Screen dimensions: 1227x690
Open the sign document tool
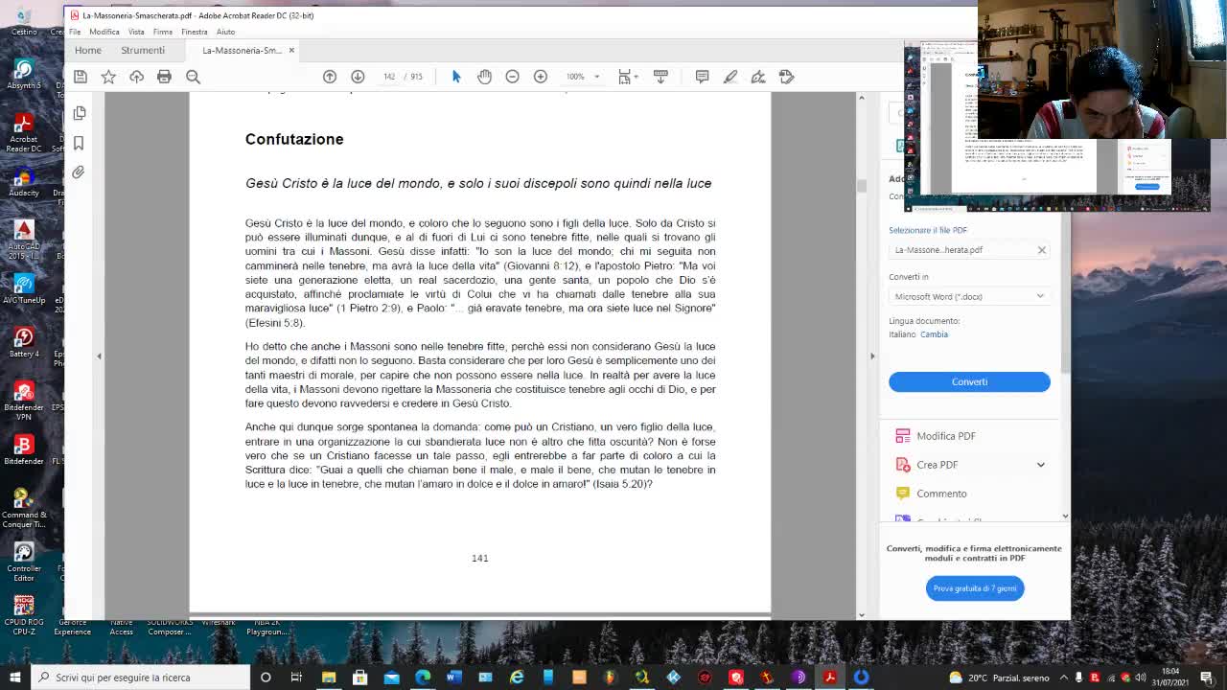point(758,77)
